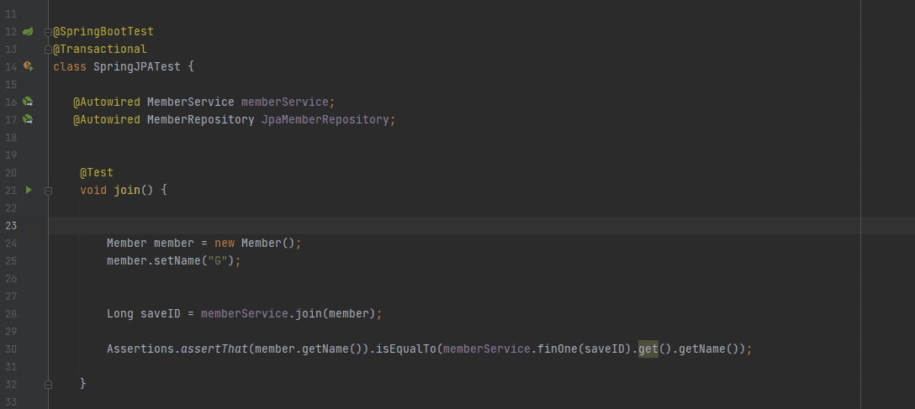Viewport: 915px width, 409px height.
Task: Click memberService on line 28
Action: (245, 313)
